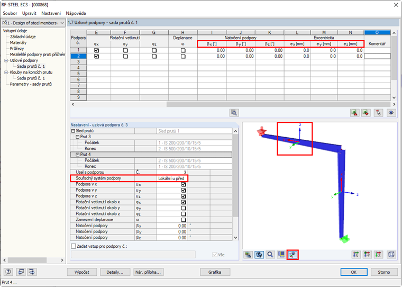Enable Zamezení deplanace checkbox
This screenshot has height=287, width=402.
pyautogui.click(x=184, y=220)
